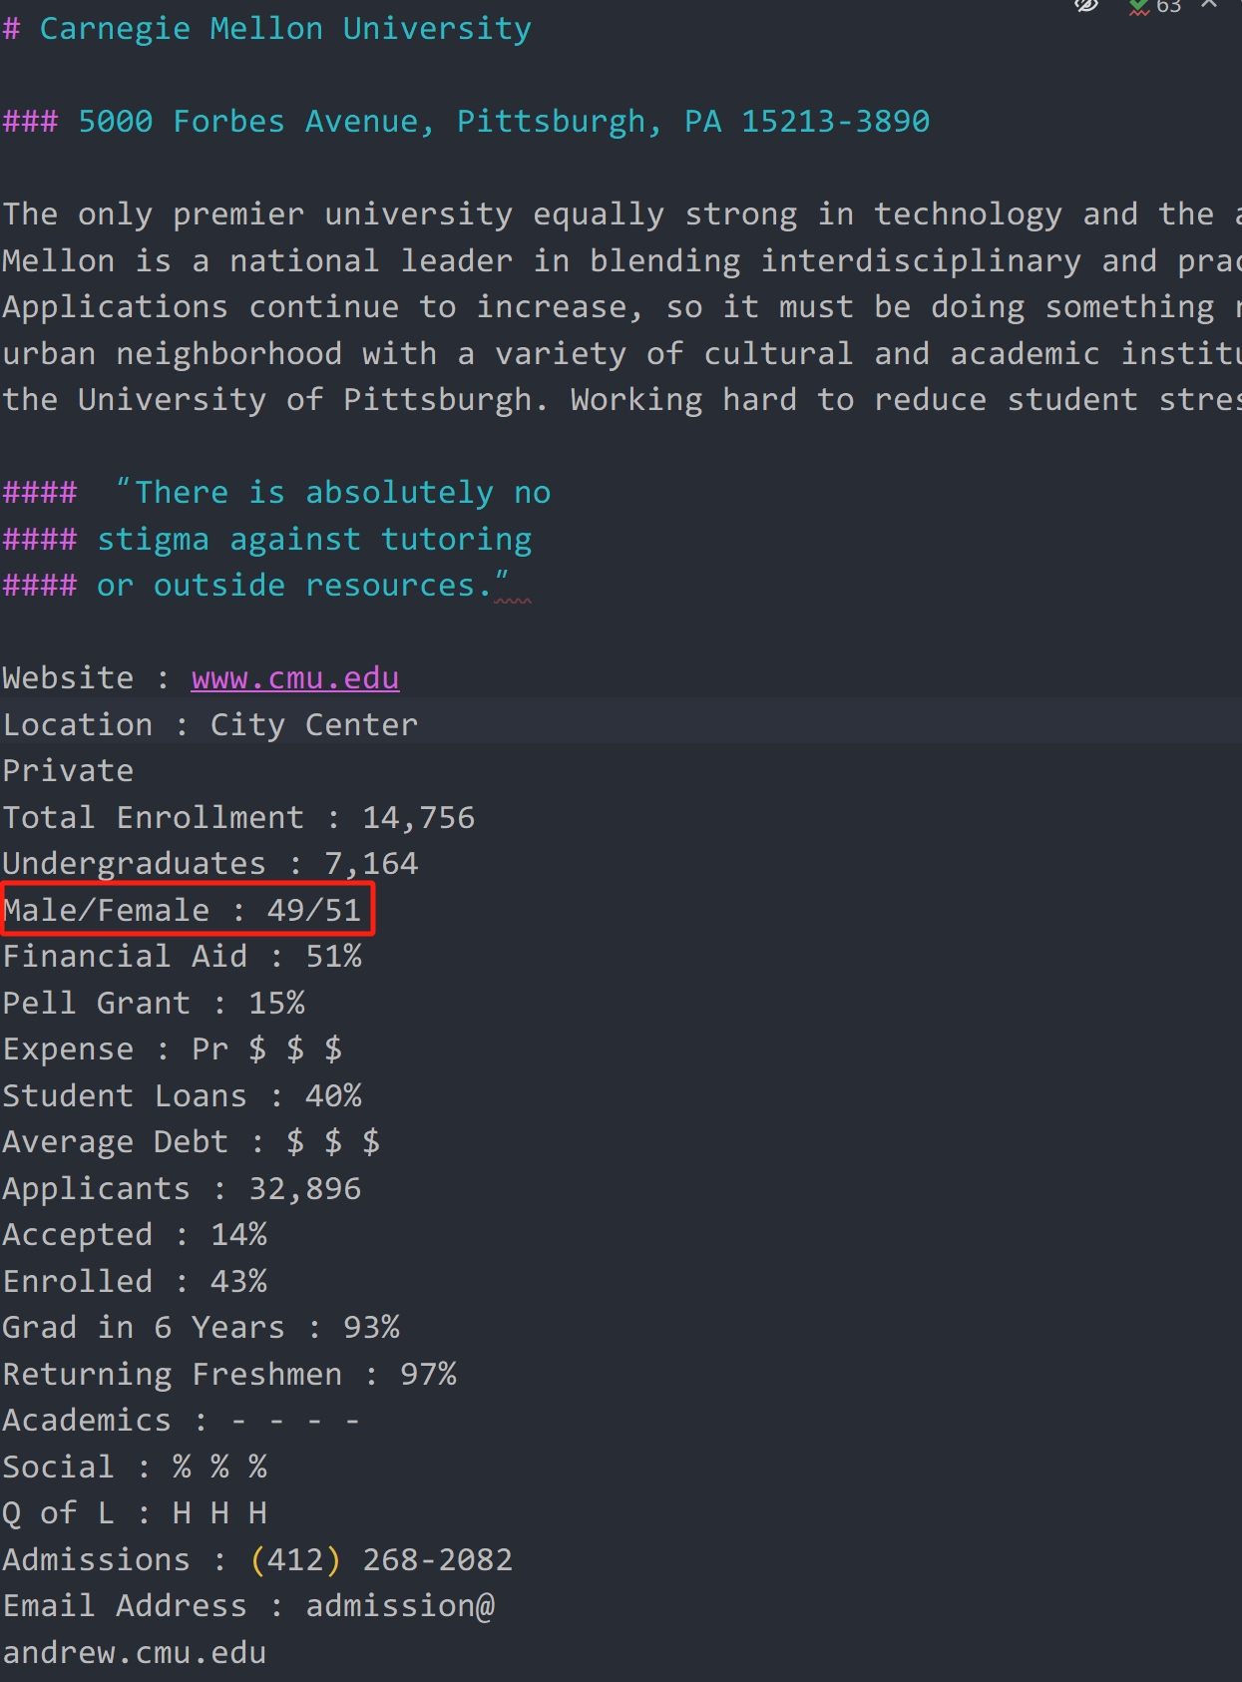1242x1682 pixels.
Task: Click the 'Total Enrollment : 14,756' line
Action: (x=238, y=818)
